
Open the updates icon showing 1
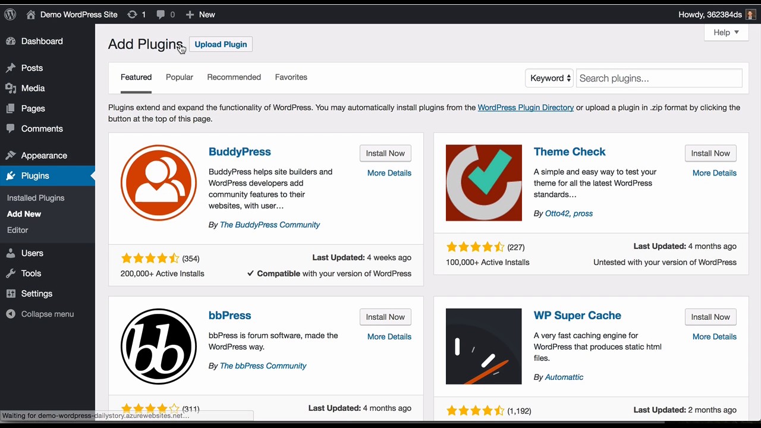coord(132,14)
